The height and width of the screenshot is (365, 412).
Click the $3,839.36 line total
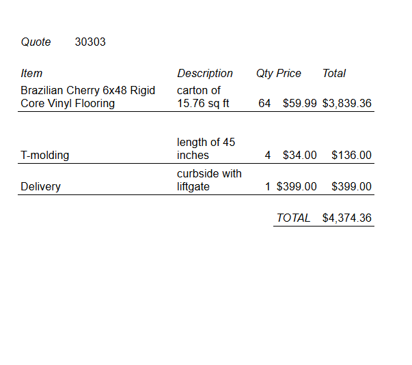[347, 104]
